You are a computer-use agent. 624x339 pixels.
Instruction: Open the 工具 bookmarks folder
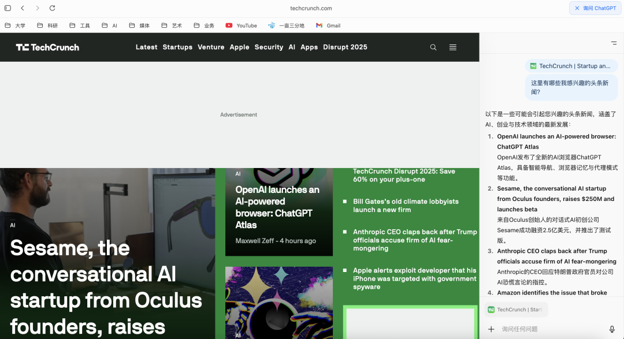click(x=80, y=25)
